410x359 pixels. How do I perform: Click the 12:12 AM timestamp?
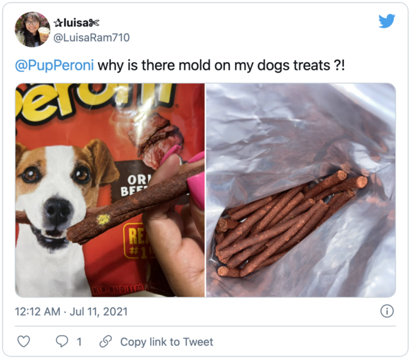pos(38,312)
